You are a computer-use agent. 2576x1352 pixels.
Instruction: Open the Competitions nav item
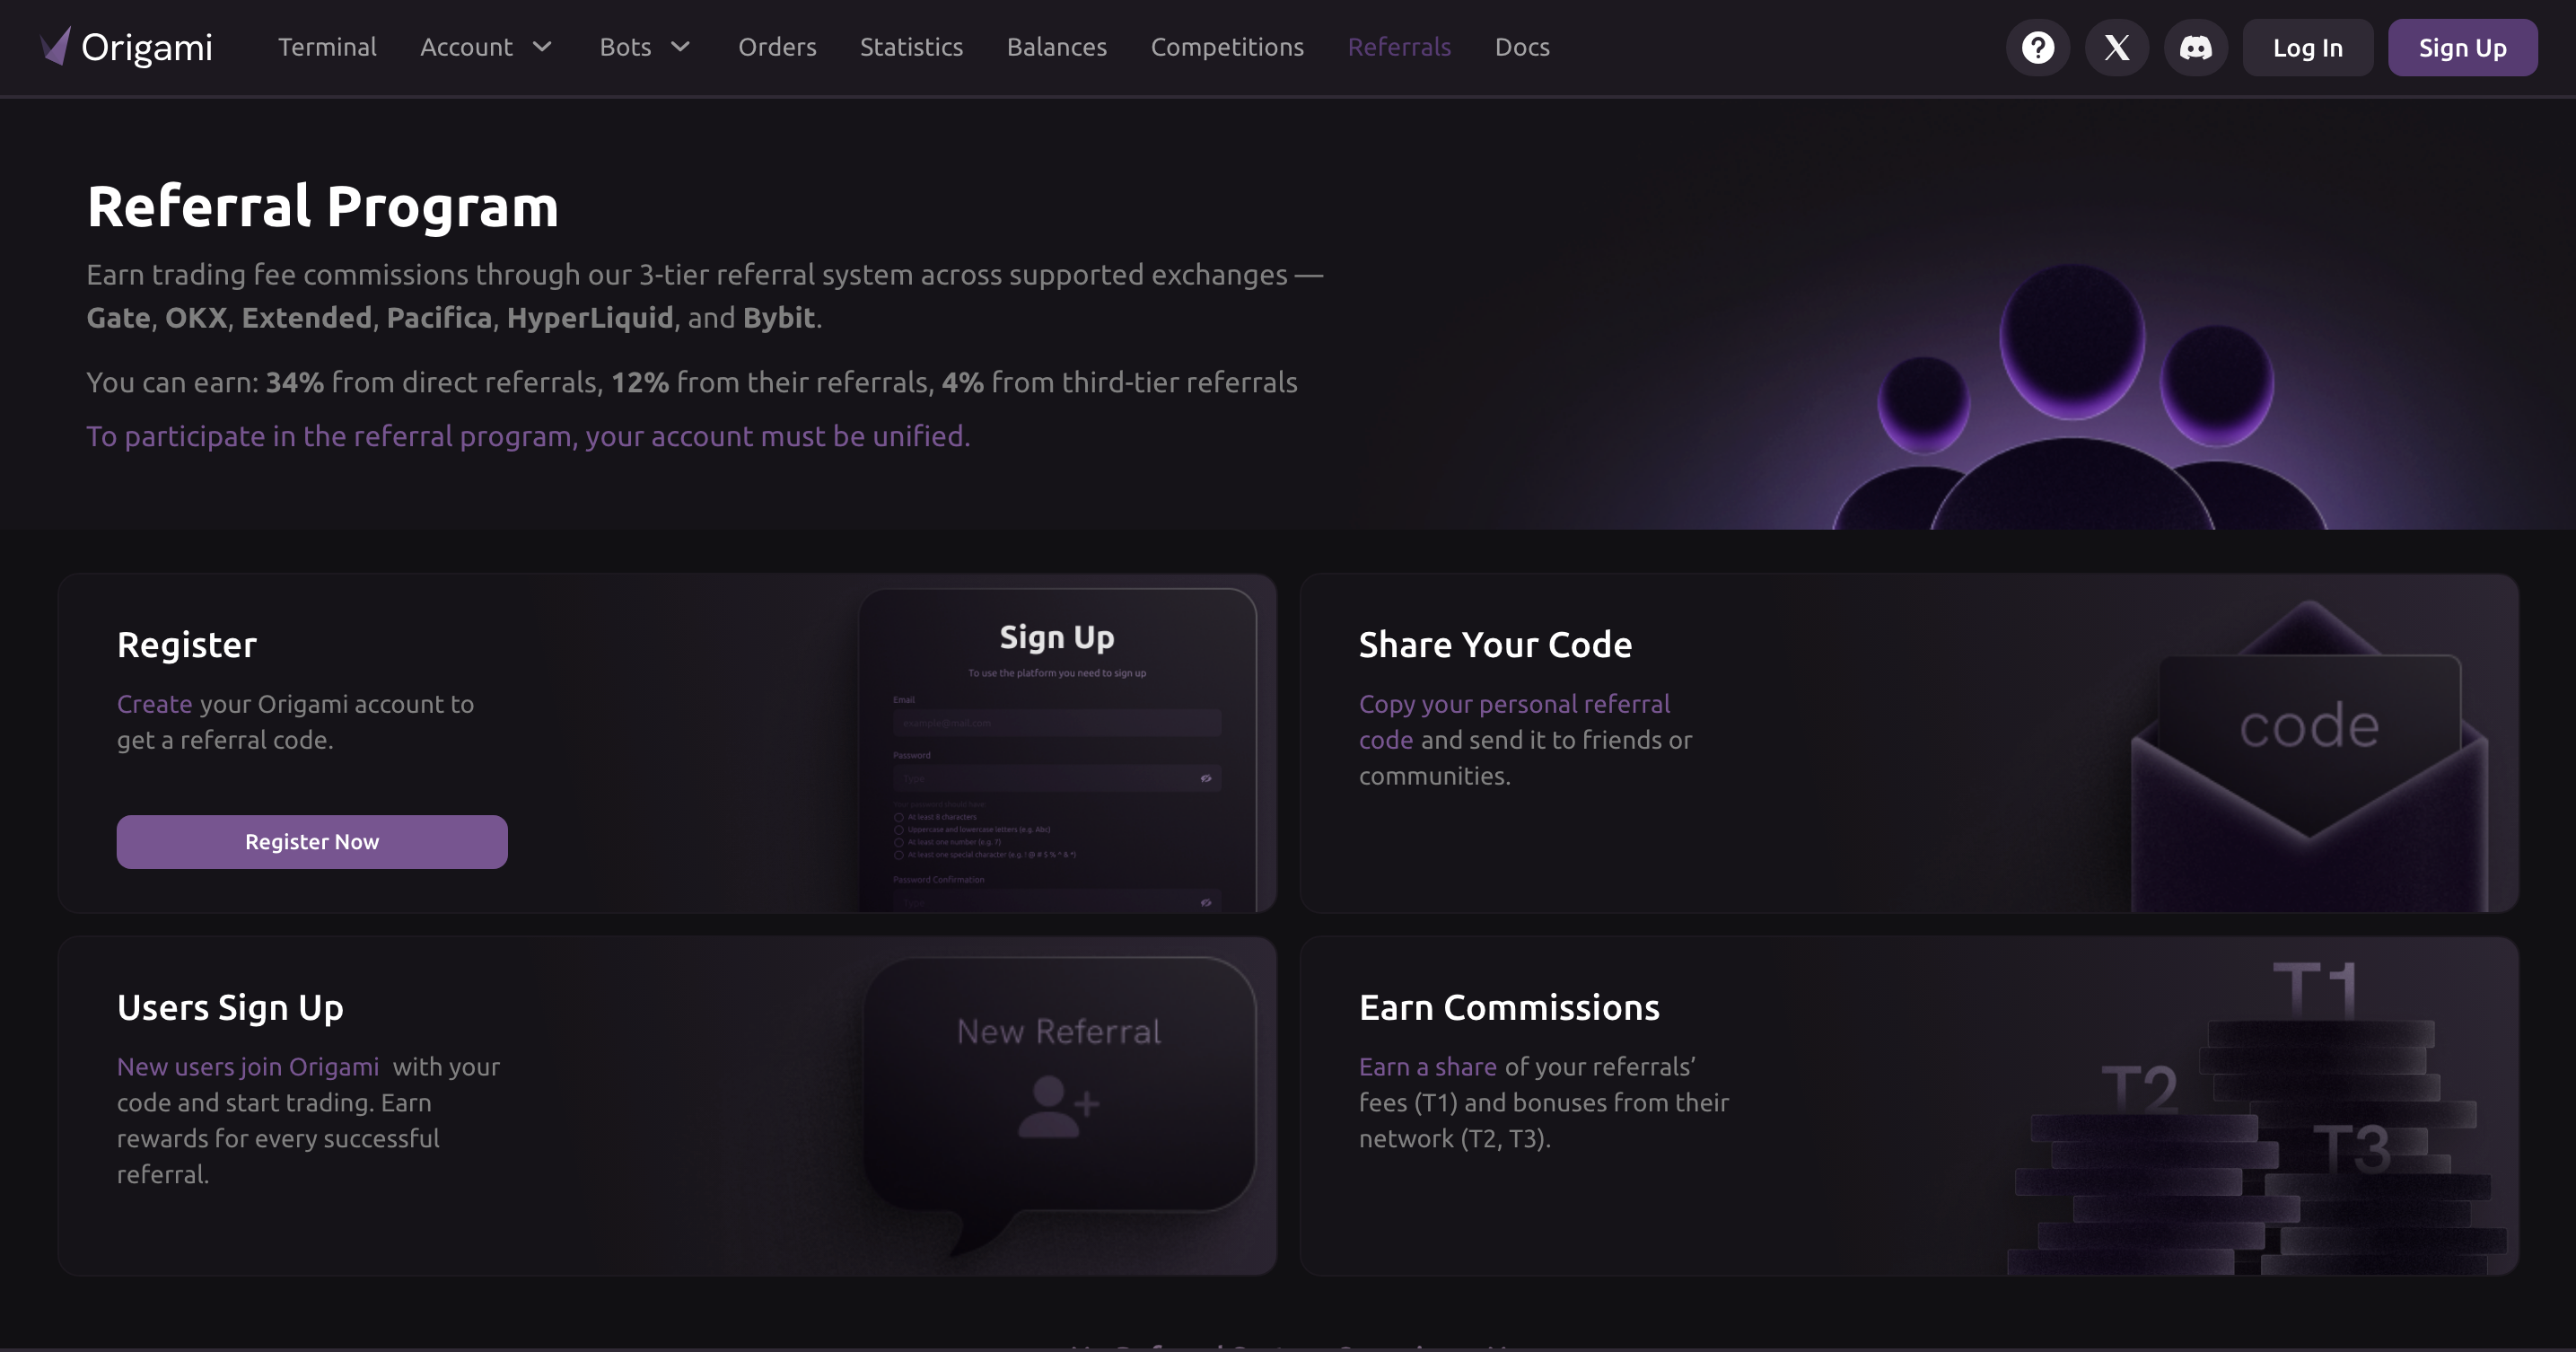tap(1226, 47)
